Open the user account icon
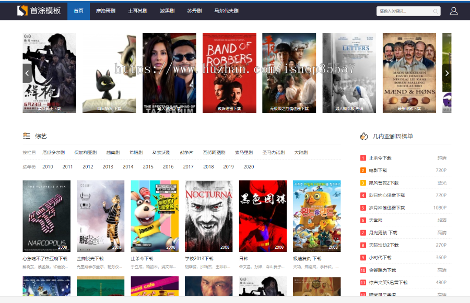470x303 pixels. tap(453, 11)
